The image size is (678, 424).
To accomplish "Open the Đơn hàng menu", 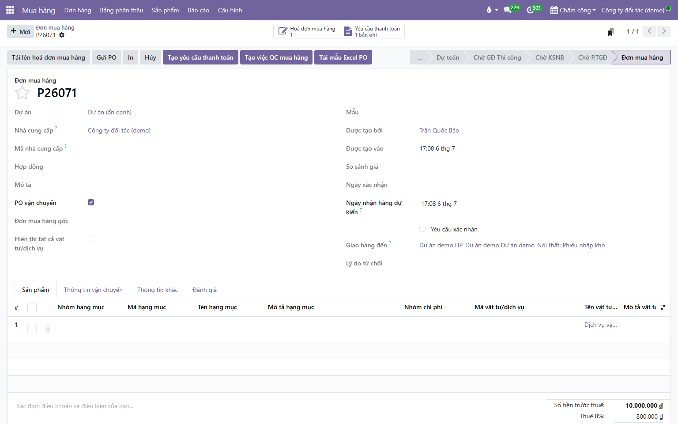I will click(78, 10).
